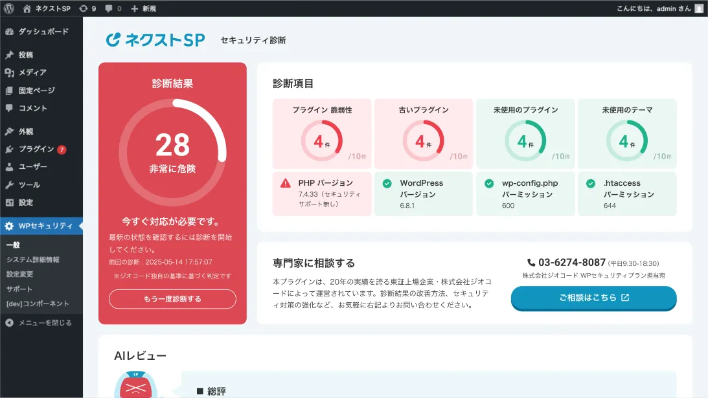Screen dimensions: 708x398
Task: Open the comments bubble icon in admin bar
Action: point(109,8)
